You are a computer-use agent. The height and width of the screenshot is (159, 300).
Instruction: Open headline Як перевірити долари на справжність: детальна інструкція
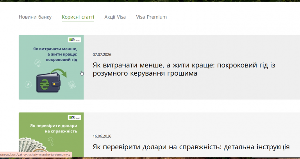pyautogui.click(x=191, y=147)
